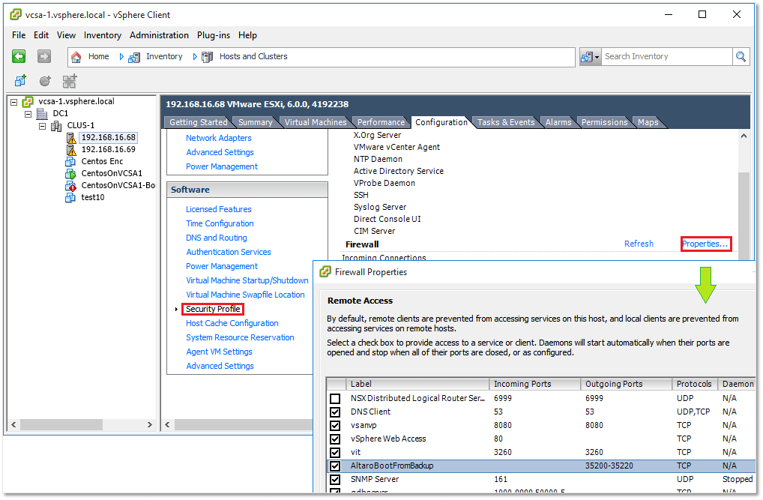Uncheck the vsanvp firewall rule
This screenshot has width=763, height=500.
coord(335,426)
